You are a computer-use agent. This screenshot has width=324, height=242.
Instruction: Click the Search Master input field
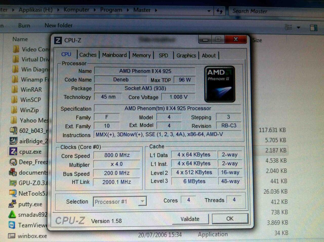276,11
